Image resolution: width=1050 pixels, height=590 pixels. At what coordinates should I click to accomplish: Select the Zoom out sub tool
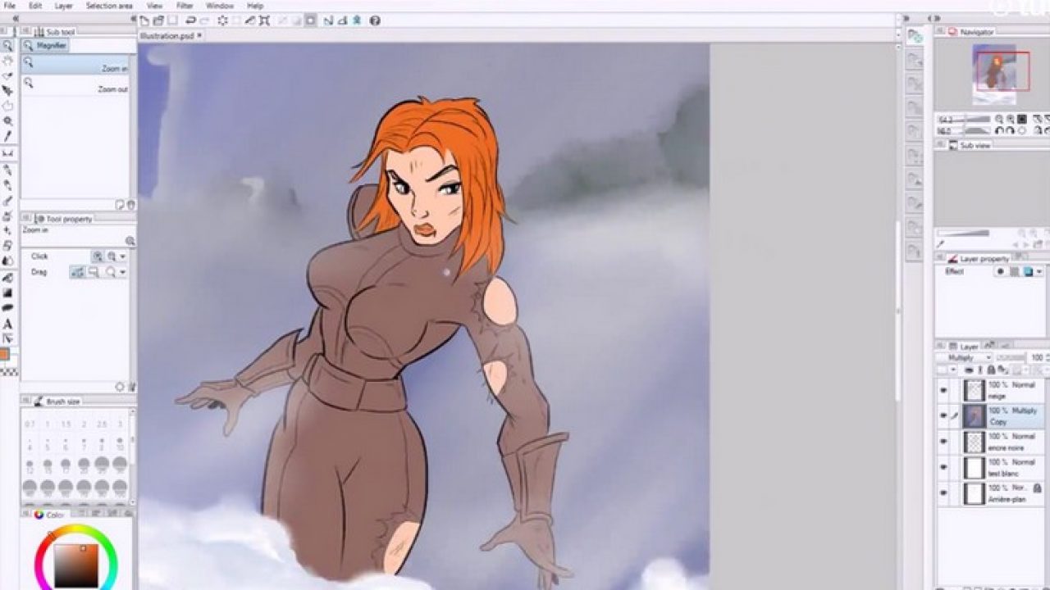click(x=75, y=85)
